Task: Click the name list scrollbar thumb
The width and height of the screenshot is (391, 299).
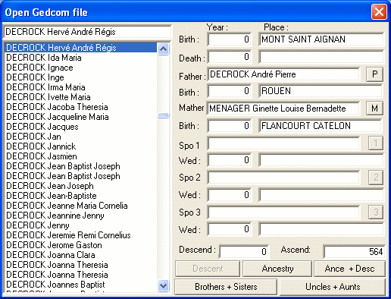Action: (x=163, y=115)
